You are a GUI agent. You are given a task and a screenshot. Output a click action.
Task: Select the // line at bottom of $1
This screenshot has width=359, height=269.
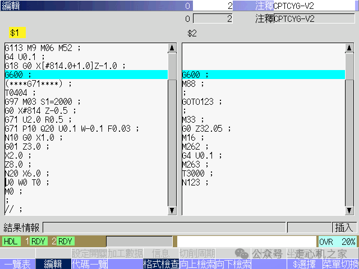pyautogui.click(x=86, y=209)
